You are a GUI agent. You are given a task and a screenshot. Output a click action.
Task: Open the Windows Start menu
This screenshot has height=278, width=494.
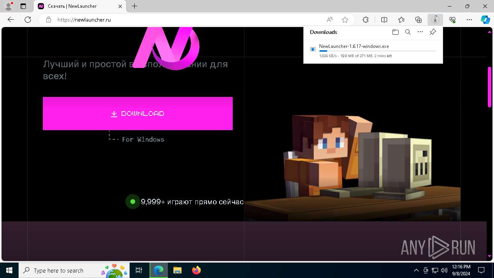9,270
